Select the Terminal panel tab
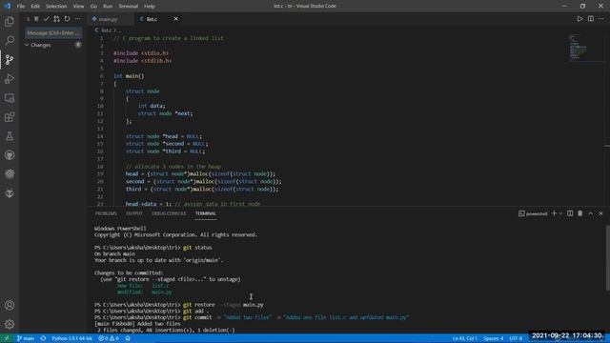 click(206, 213)
